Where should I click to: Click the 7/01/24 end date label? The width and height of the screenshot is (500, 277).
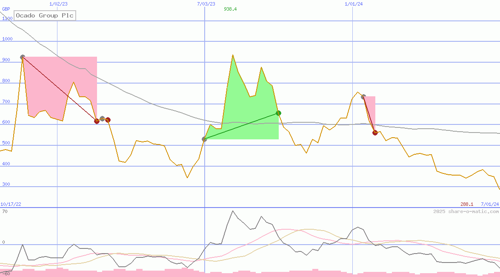click(x=489, y=204)
